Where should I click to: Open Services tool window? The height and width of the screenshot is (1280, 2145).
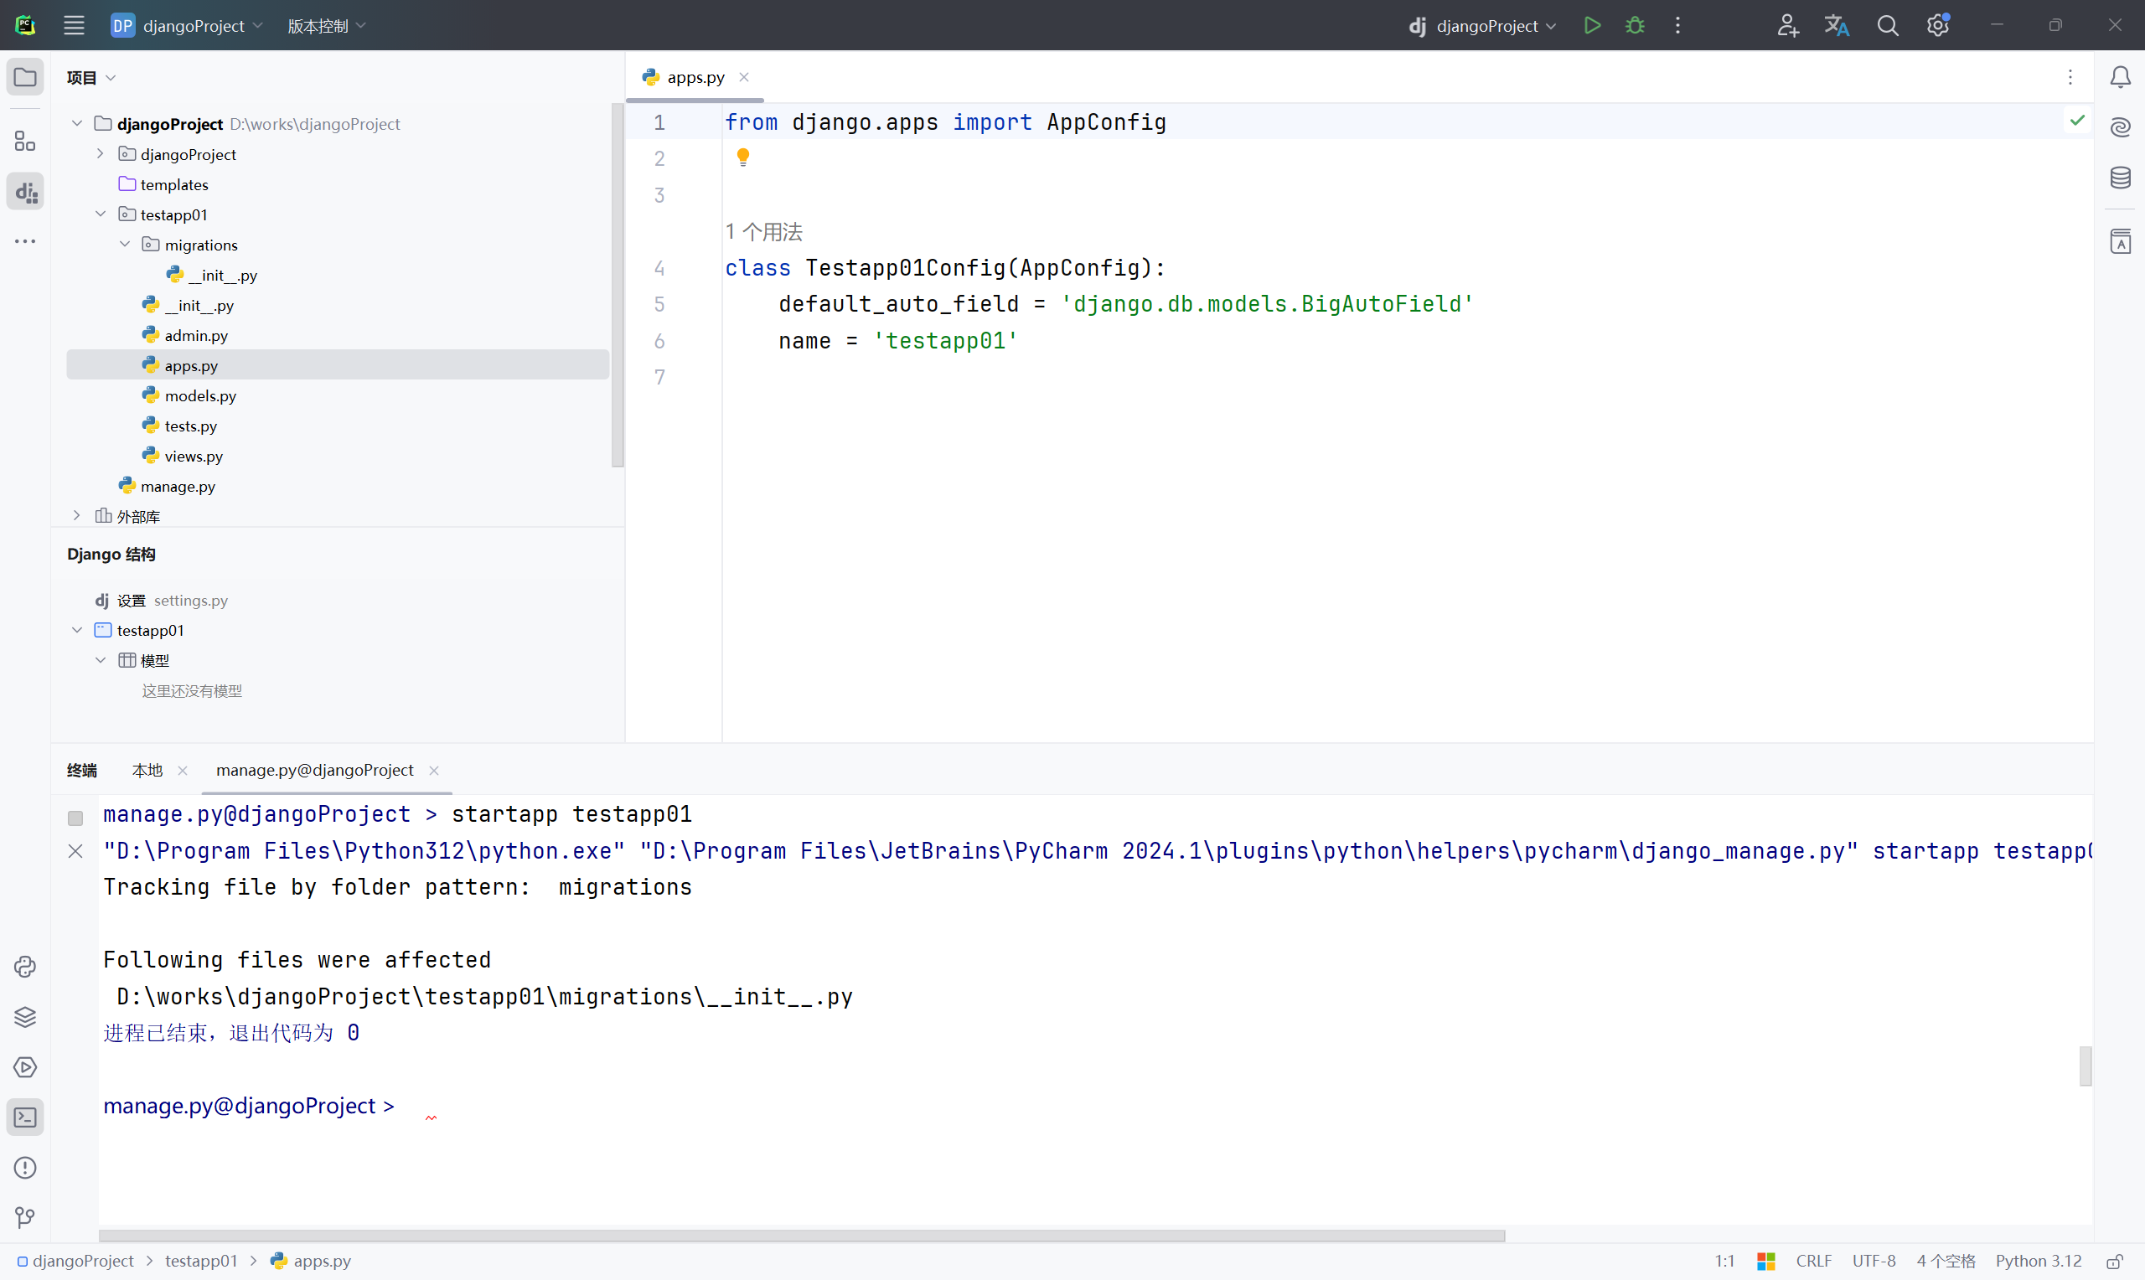pyautogui.click(x=25, y=1067)
